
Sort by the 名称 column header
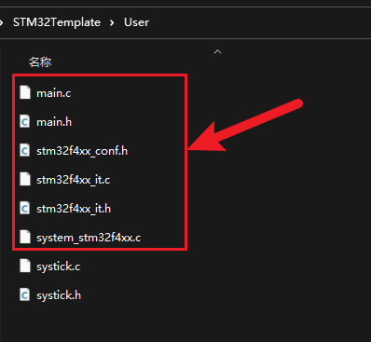tap(40, 62)
